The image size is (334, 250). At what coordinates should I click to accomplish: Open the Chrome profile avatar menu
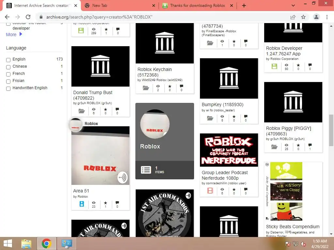click(316, 17)
